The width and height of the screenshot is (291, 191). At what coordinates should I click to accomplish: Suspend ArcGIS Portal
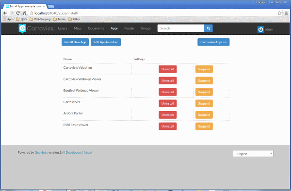(x=204, y=115)
